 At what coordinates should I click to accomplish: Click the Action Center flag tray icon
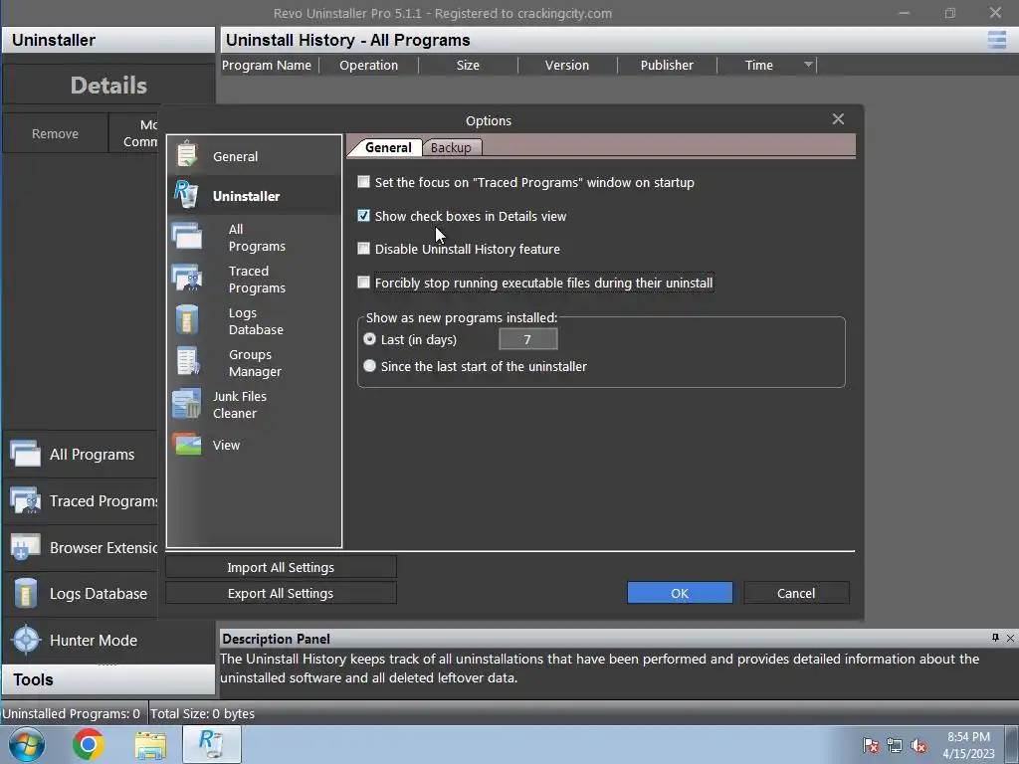[871, 745]
